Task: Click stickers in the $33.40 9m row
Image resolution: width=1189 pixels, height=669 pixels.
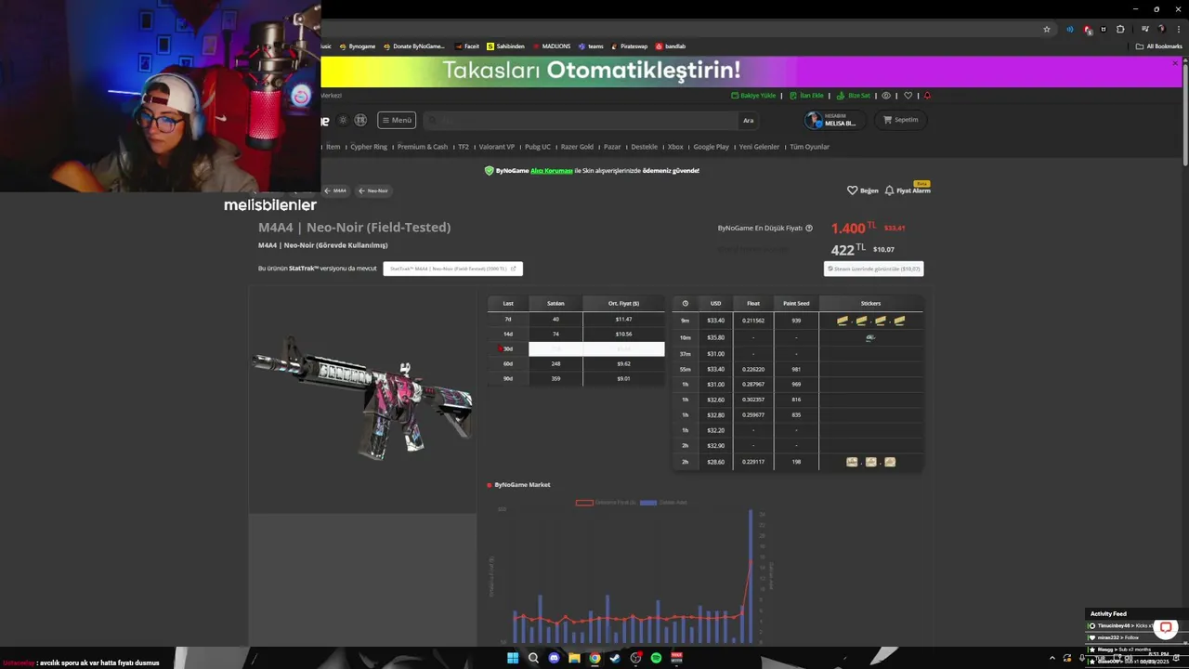Action: 870,321
